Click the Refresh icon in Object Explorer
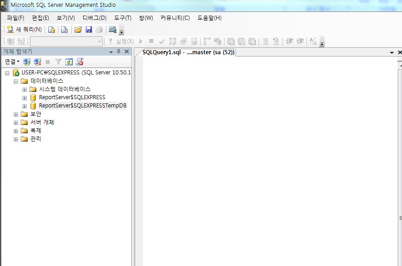The width and height of the screenshot is (402, 266). click(69, 62)
